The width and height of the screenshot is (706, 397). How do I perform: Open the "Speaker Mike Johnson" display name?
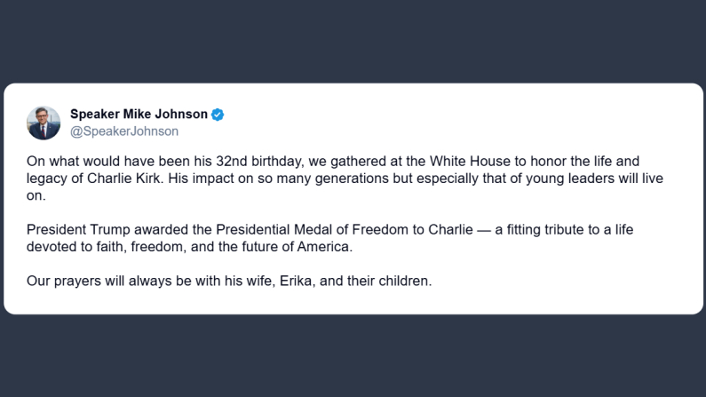click(139, 115)
